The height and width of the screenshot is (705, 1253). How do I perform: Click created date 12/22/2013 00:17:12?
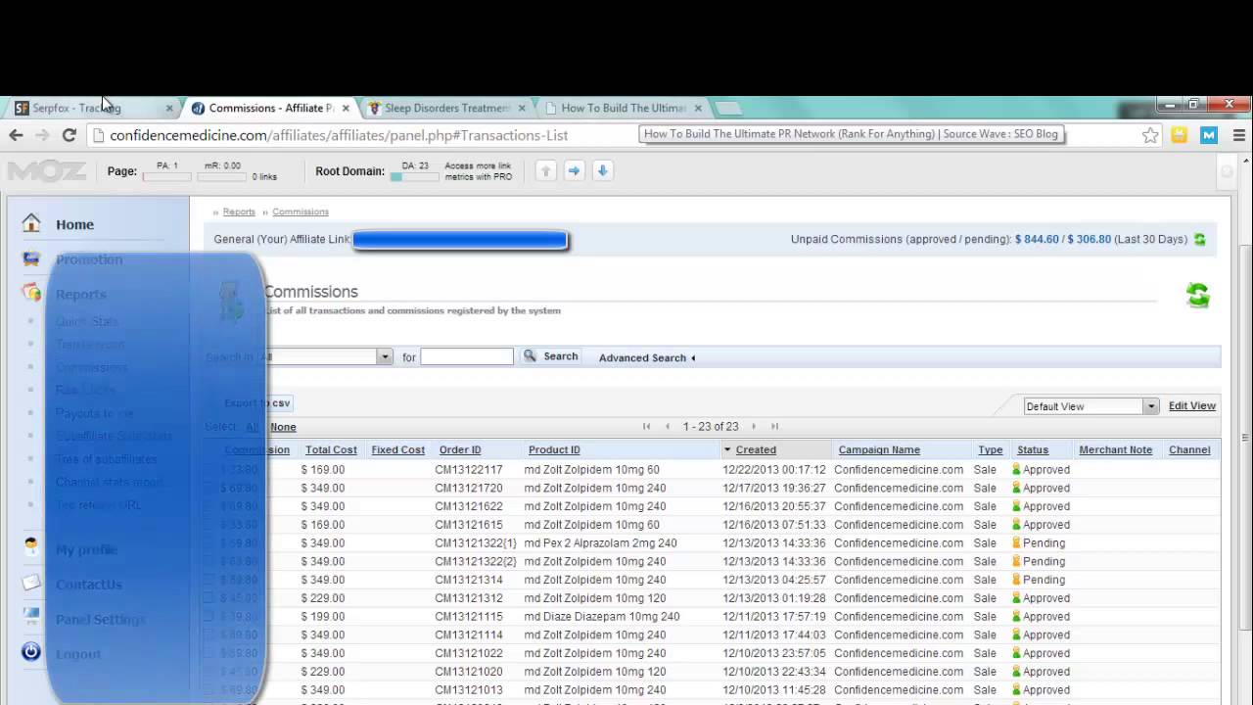click(x=774, y=470)
